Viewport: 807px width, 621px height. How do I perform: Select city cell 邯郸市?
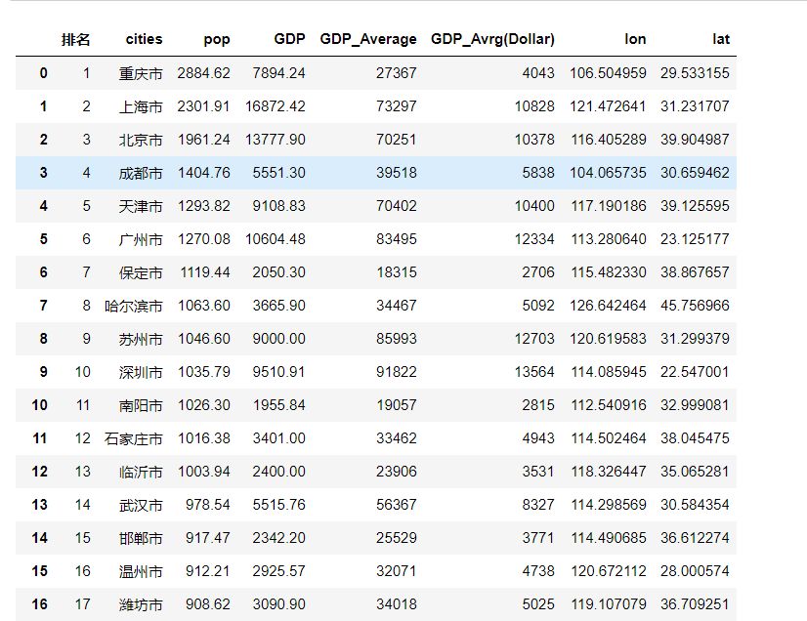tap(141, 538)
